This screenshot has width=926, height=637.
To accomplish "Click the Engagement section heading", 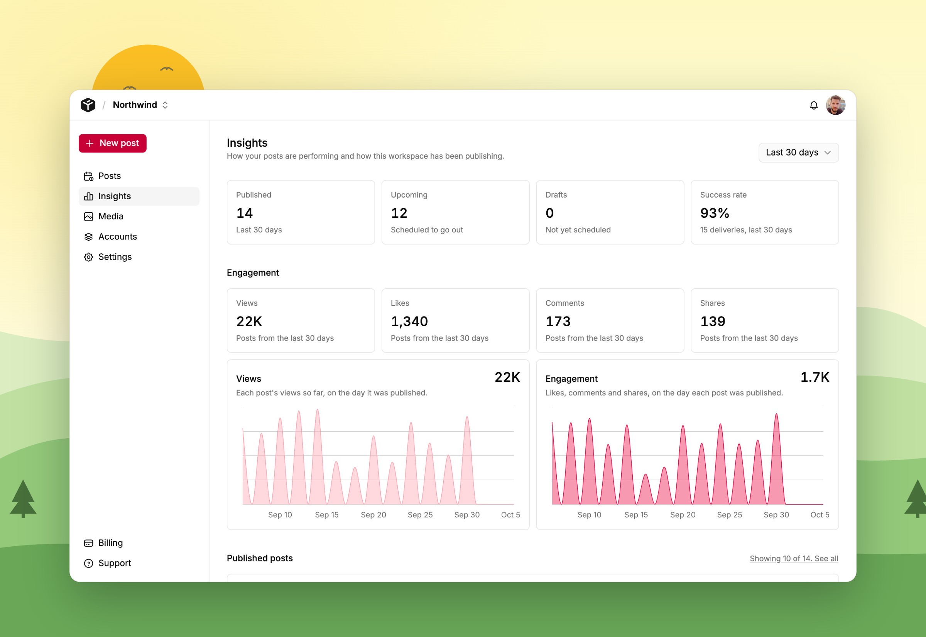I will [x=253, y=273].
